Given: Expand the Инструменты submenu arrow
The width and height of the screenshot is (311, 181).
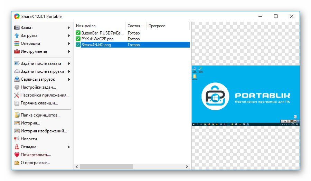Looking at the screenshot, I should [x=69, y=51].
